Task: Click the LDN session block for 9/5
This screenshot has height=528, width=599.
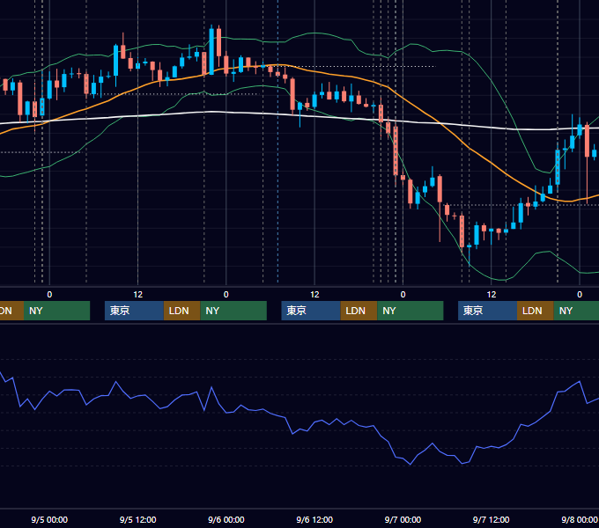Action: pos(181,311)
